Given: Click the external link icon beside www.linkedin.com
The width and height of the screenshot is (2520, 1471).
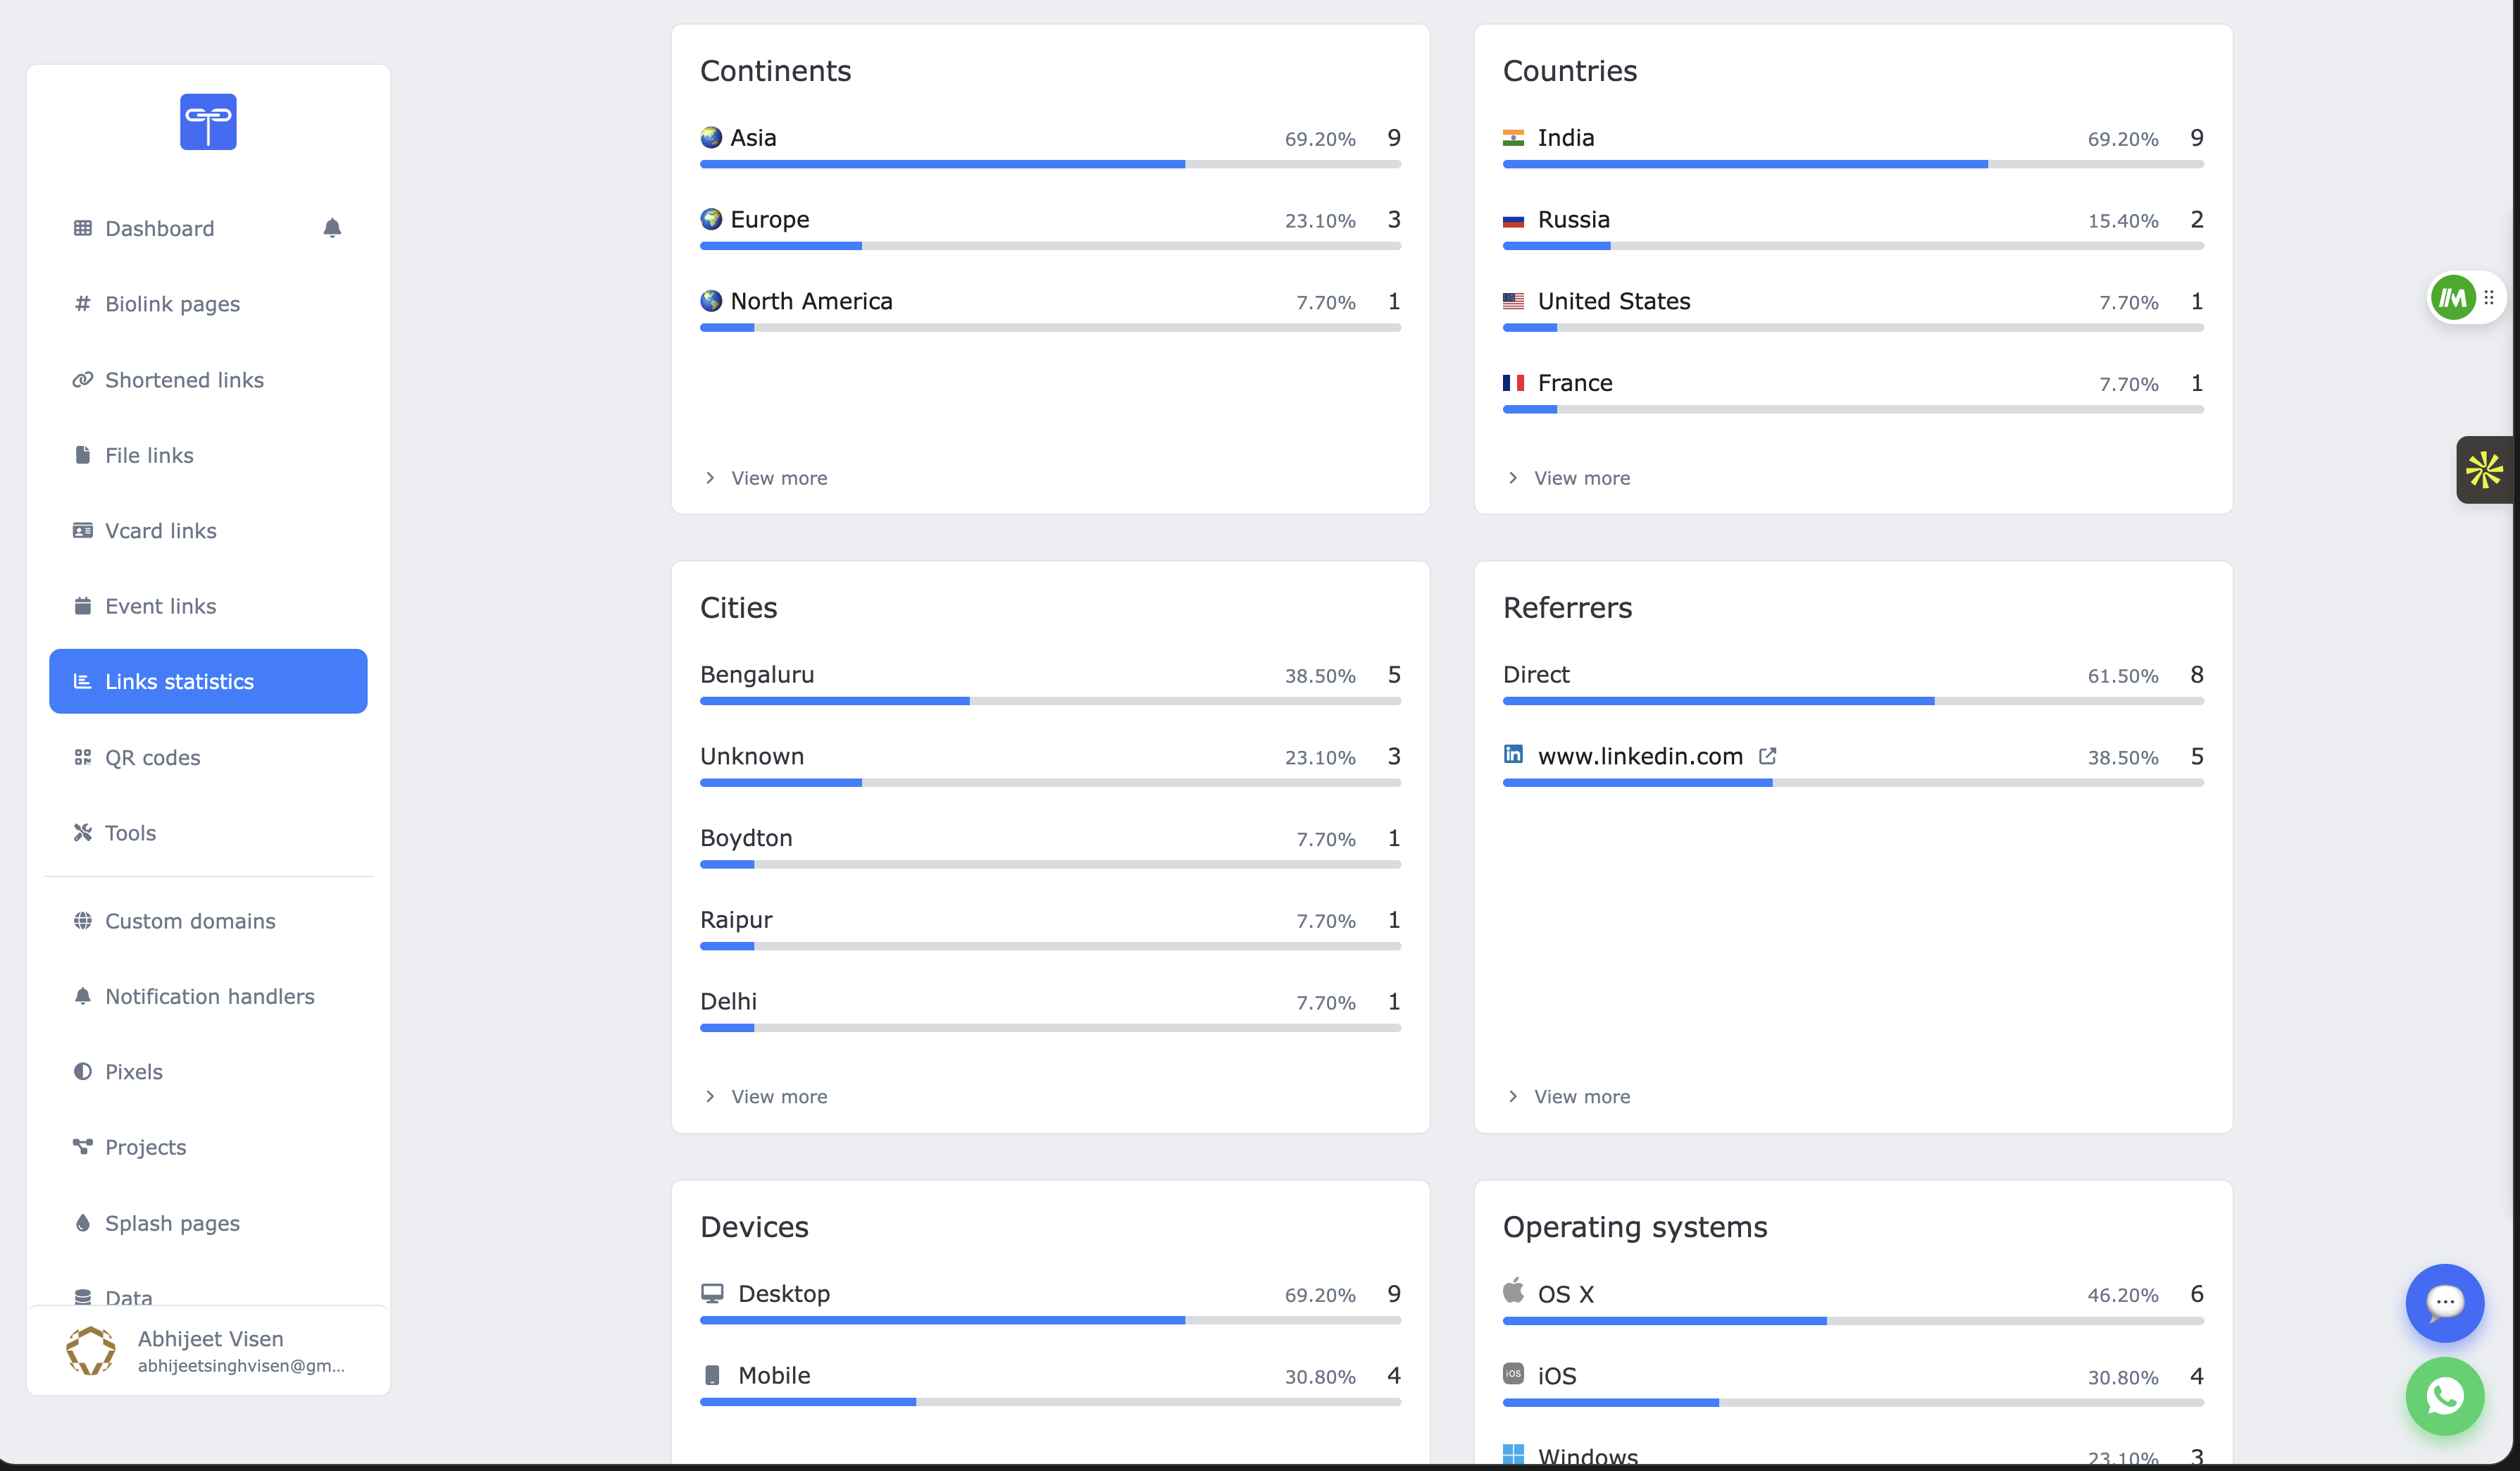Looking at the screenshot, I should point(1767,756).
